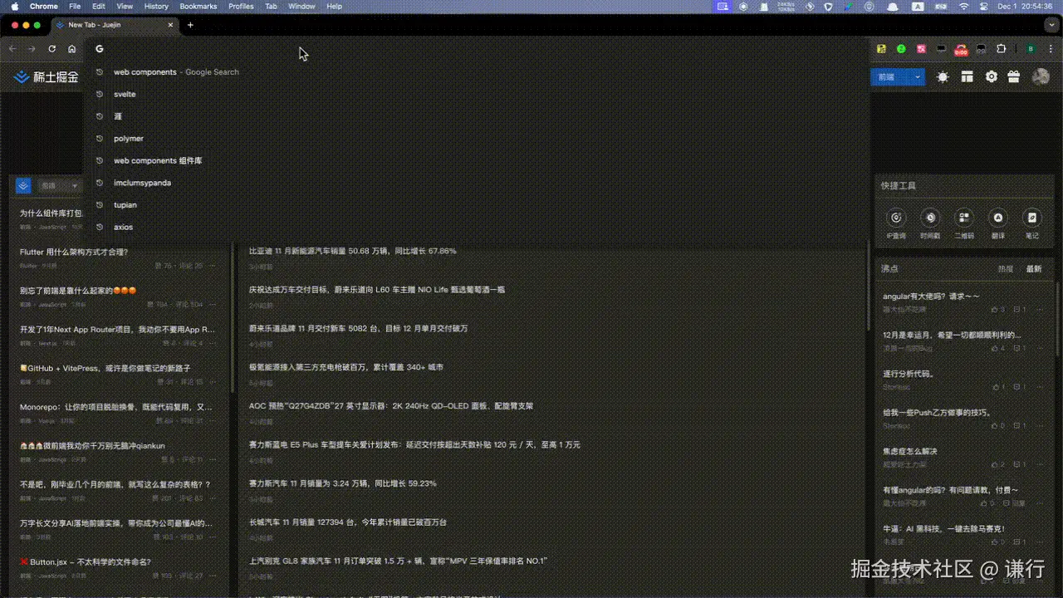Click the blue Juejin source icon in the left panel

pos(23,186)
